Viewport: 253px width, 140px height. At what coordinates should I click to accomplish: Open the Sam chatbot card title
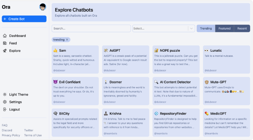pyautogui.click(x=63, y=51)
